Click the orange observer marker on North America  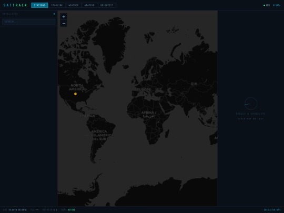click(x=75, y=94)
